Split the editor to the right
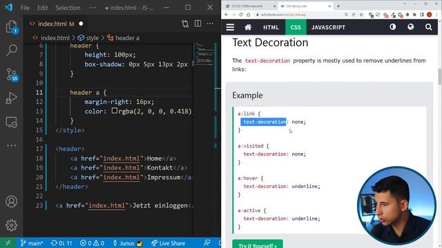 (x=198, y=23)
